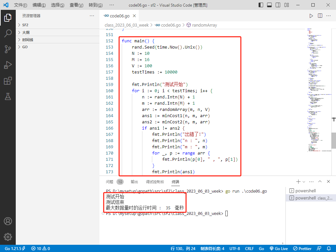Click the feedback icon in status bar

point(319,248)
